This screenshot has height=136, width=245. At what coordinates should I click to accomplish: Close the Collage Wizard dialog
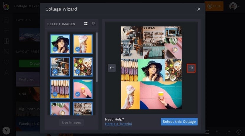pyautogui.click(x=199, y=9)
